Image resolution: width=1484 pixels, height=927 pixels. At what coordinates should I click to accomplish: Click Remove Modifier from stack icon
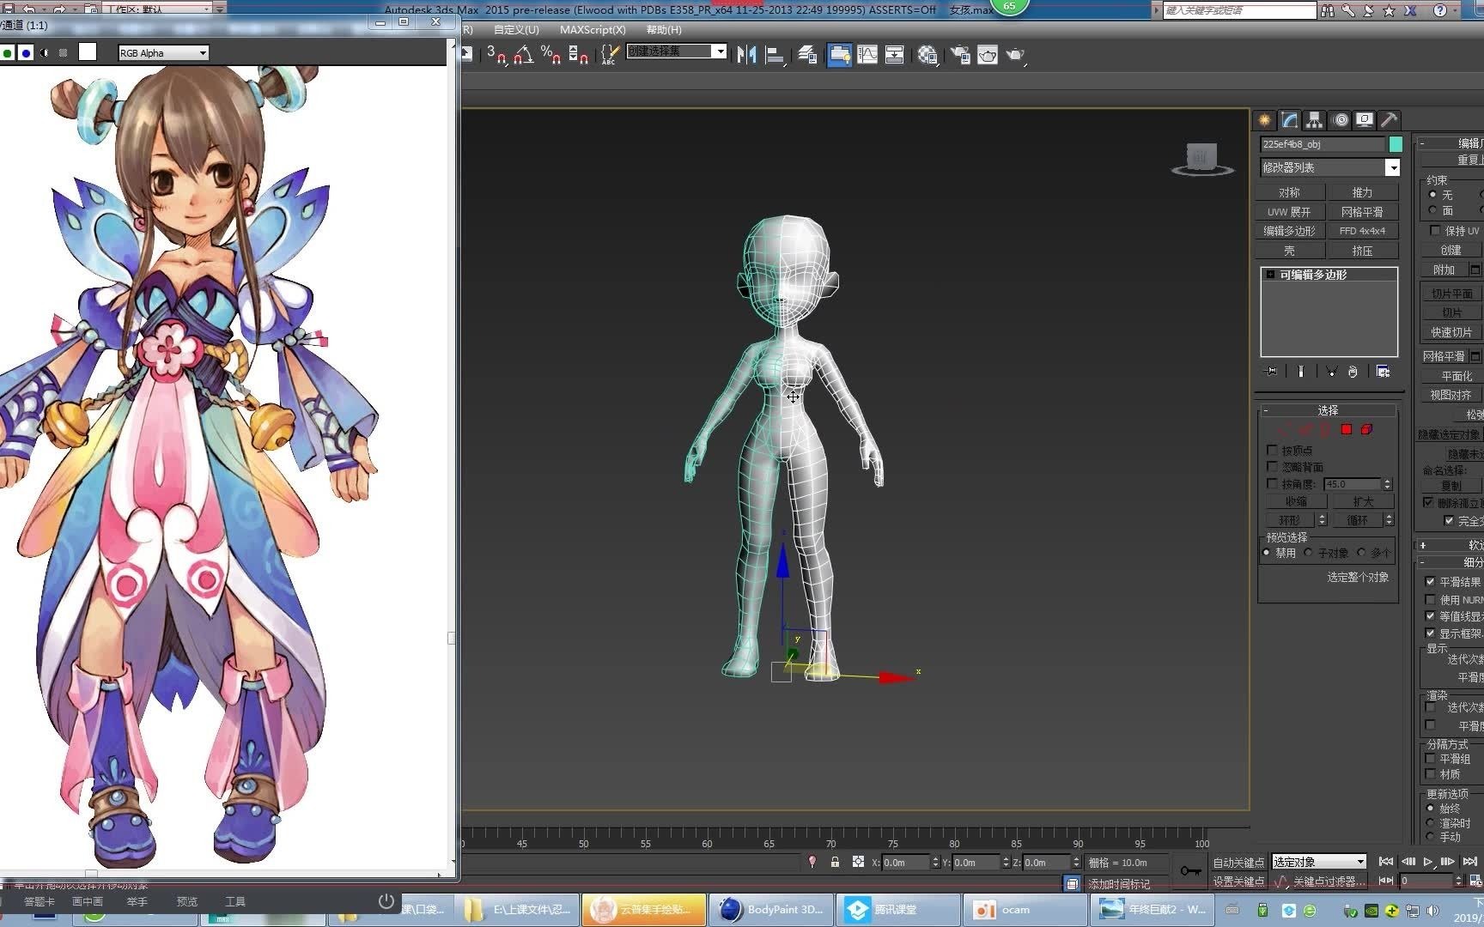(x=1353, y=372)
